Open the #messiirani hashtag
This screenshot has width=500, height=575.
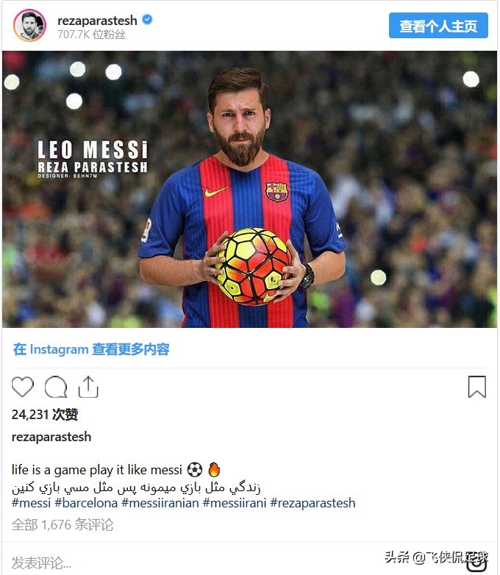pos(235,503)
